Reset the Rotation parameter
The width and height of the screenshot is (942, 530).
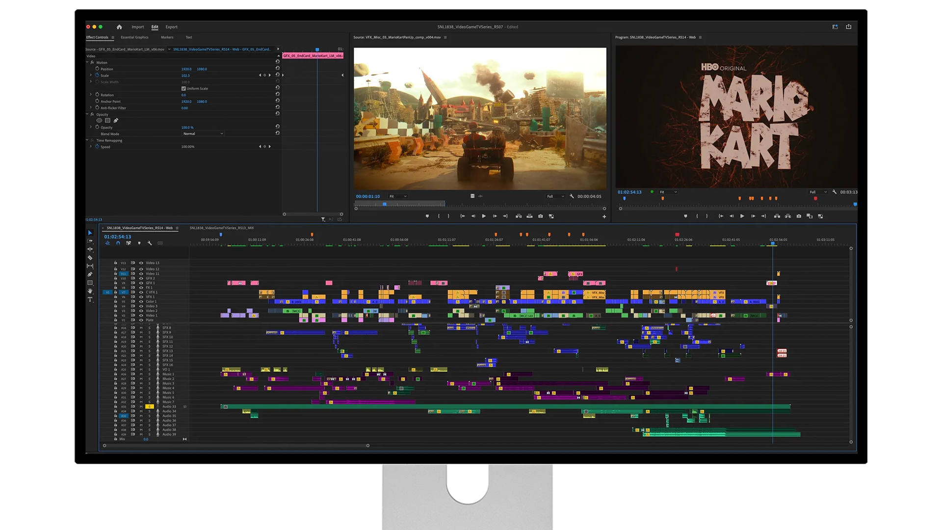pyautogui.click(x=278, y=94)
